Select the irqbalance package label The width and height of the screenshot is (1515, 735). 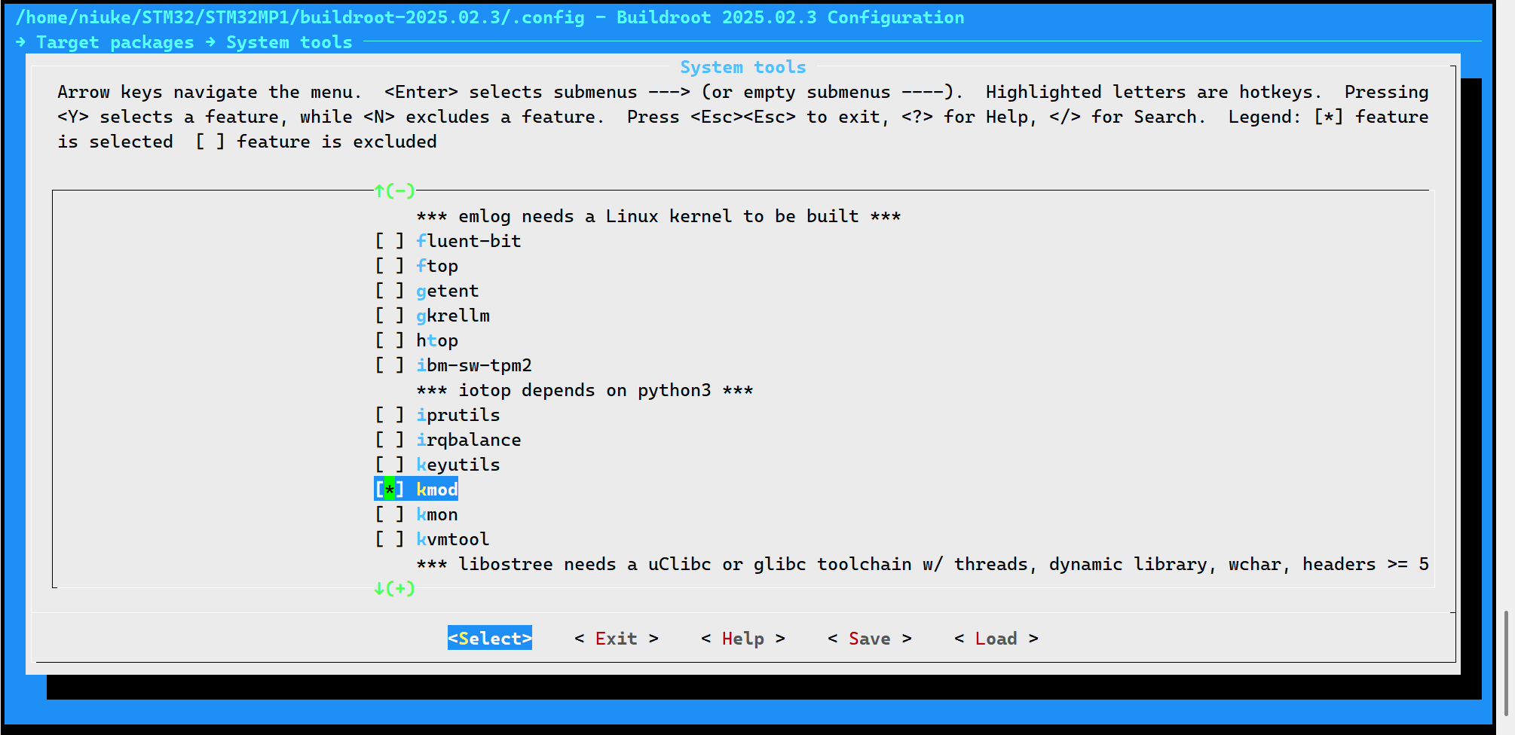click(x=469, y=440)
